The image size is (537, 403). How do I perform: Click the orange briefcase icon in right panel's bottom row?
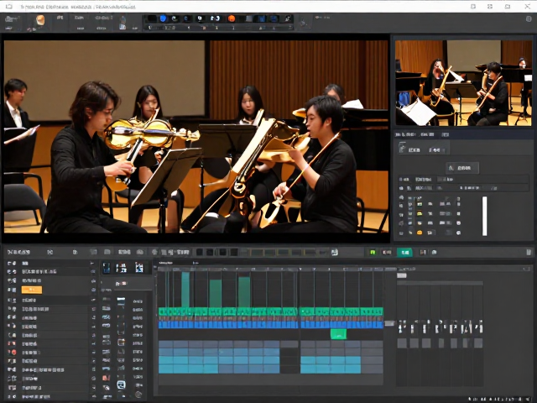420,233
